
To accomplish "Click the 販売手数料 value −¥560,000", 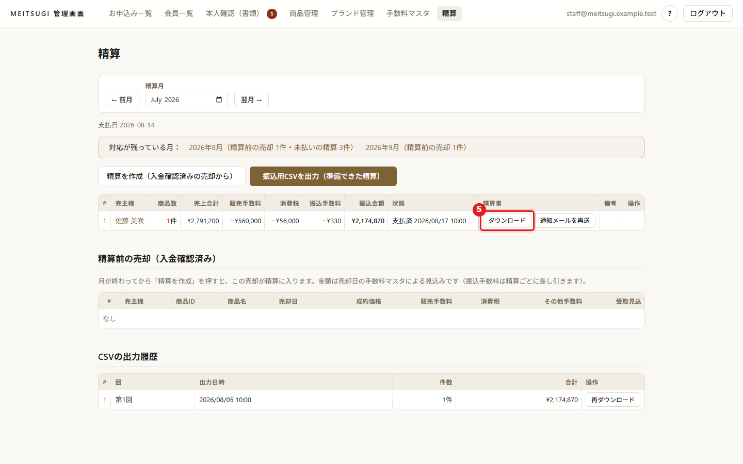I will click(246, 221).
